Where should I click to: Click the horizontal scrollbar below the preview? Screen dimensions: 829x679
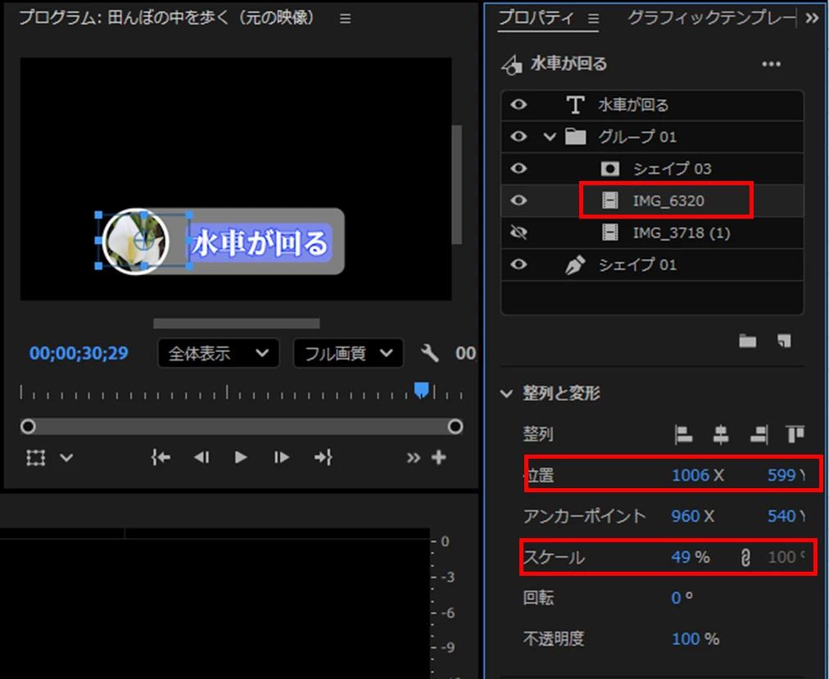236,323
